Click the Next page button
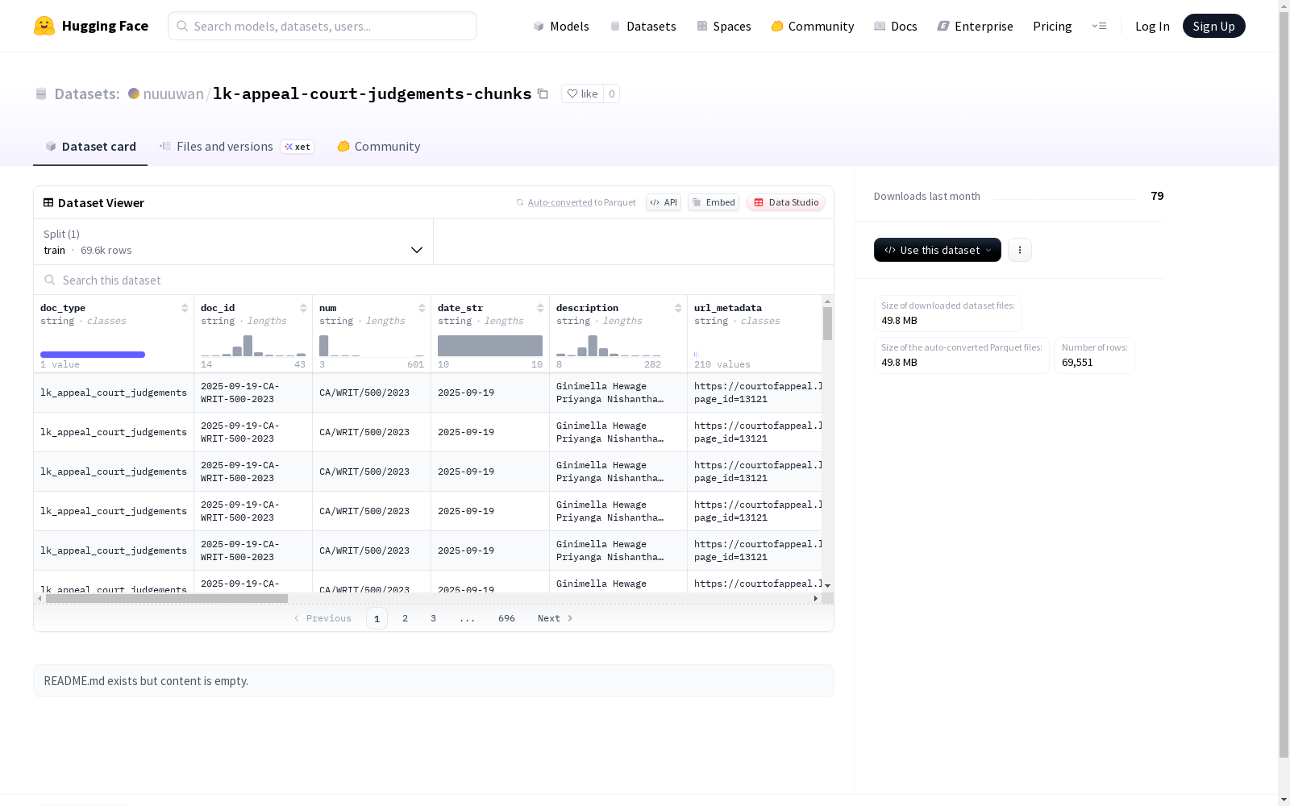 (556, 618)
